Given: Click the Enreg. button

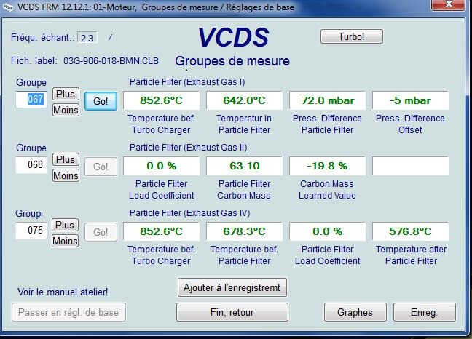Looking at the screenshot, I should point(425,312).
